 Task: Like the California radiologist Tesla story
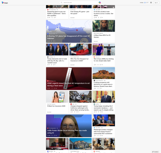[x=71, y=112]
